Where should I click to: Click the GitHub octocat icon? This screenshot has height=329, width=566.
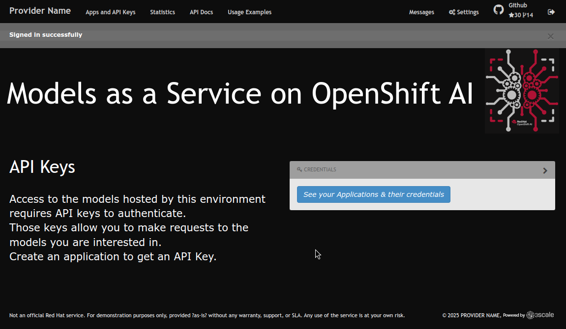tap(499, 10)
